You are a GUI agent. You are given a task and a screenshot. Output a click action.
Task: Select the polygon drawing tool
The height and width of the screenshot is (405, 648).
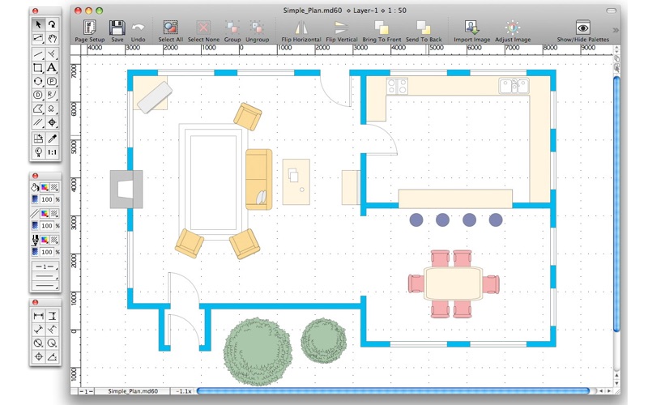pos(38,109)
